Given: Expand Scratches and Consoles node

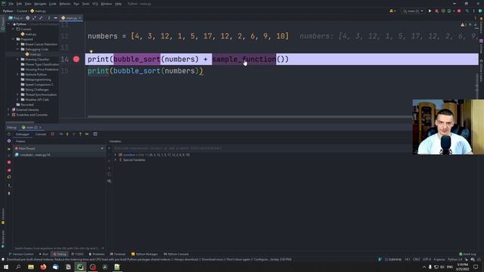Looking at the screenshot, I should click(8, 115).
